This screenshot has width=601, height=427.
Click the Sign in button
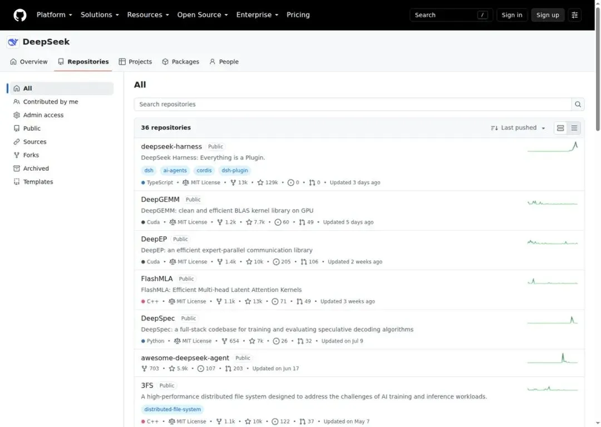[x=512, y=15]
